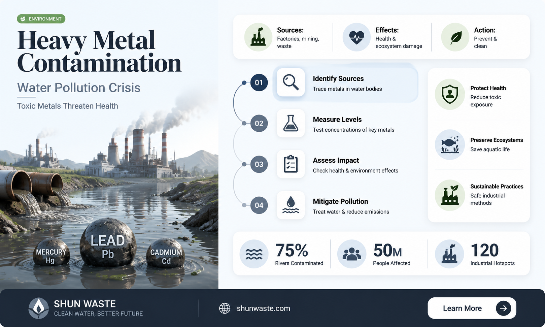Click the Preserve Ecosystems heading
The height and width of the screenshot is (327, 545).
tap(497, 140)
